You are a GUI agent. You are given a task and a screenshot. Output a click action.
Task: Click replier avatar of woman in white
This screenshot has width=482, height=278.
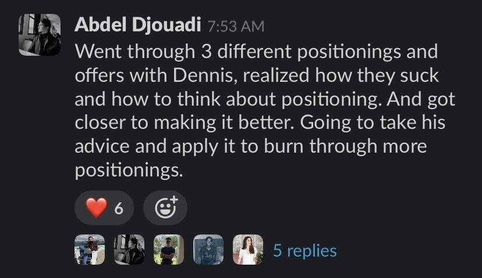point(247,250)
